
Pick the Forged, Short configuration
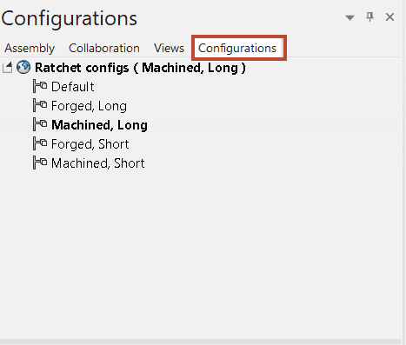90,144
